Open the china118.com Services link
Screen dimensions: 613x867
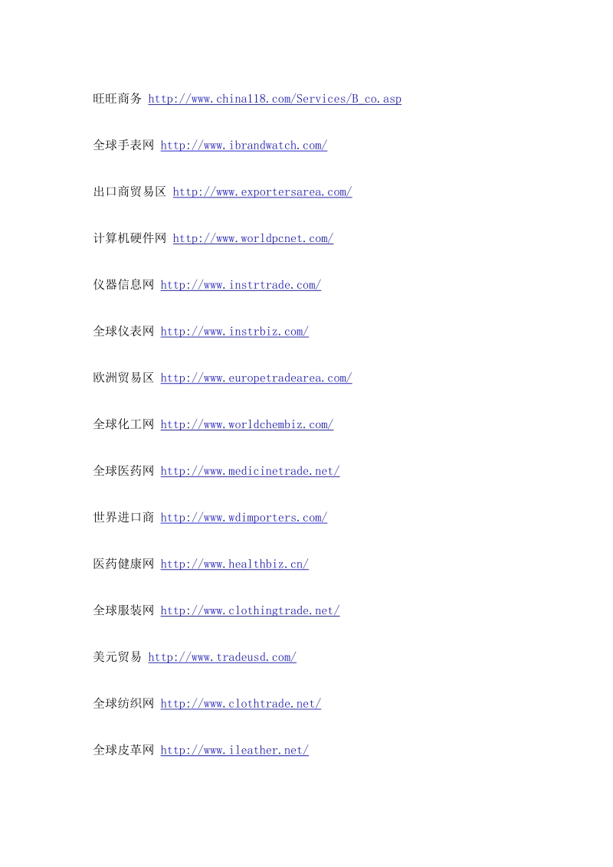pyautogui.click(x=275, y=99)
